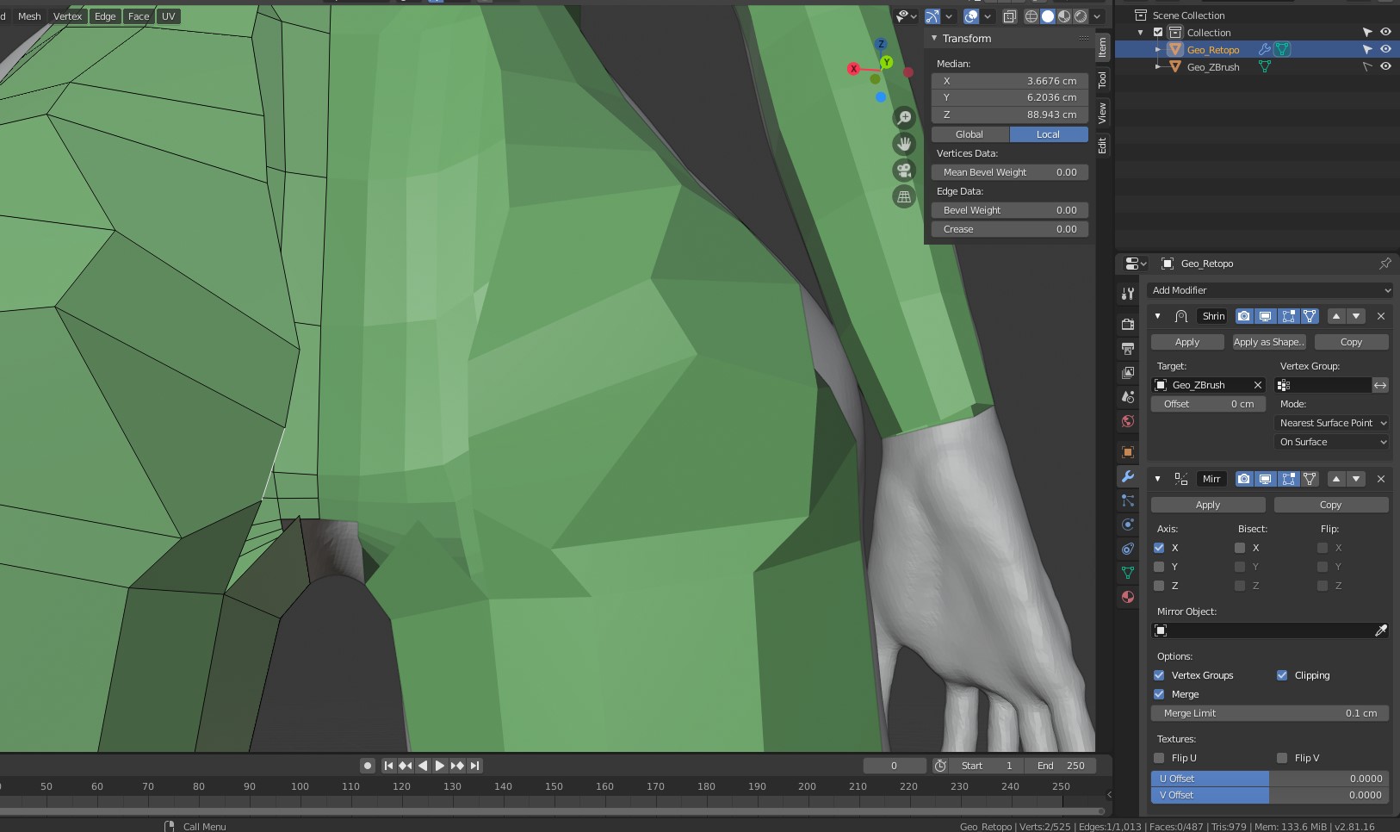Open Active Tool and Workspace settings tab
Image resolution: width=1400 pixels, height=832 pixels.
(1128, 294)
